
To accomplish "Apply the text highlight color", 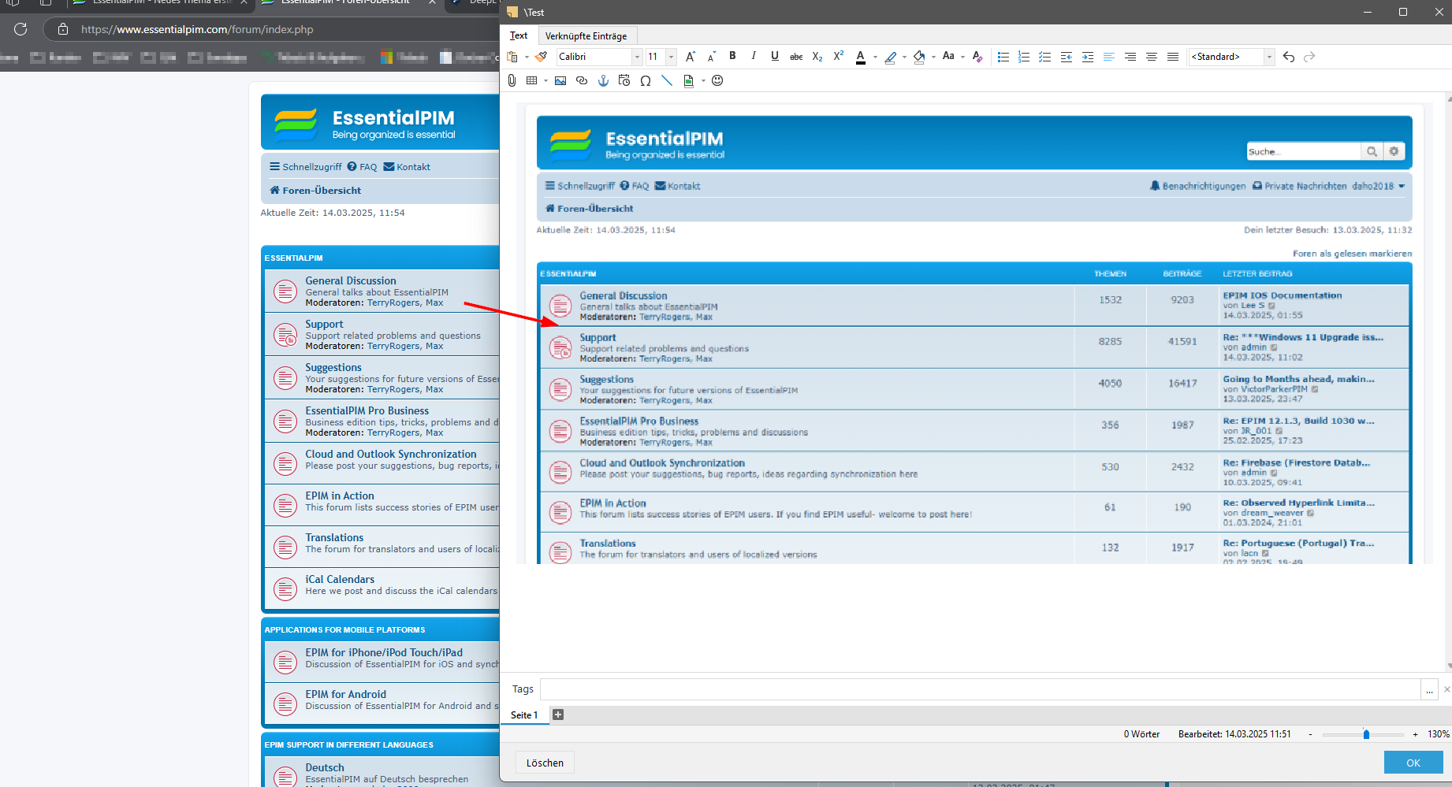I will 890,57.
